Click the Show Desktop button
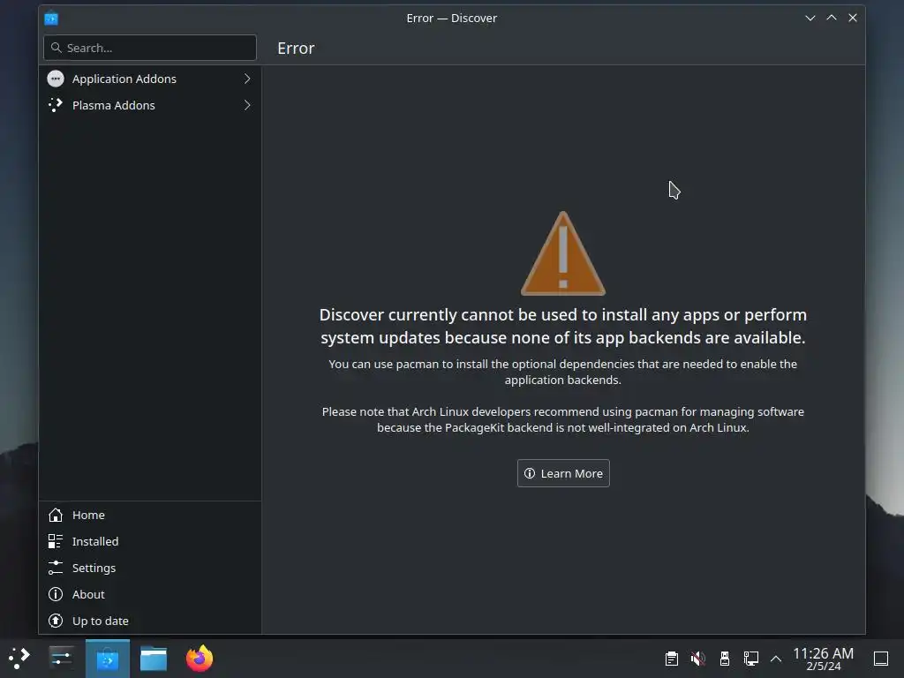904x678 pixels. pos(881,659)
